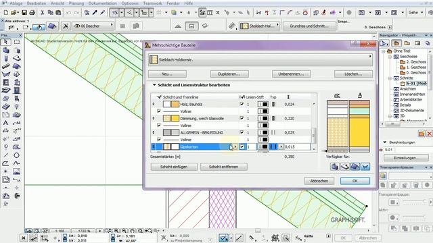Open the Bearbeiten menu
The height and width of the screenshot is (243, 433).
coord(37,3)
